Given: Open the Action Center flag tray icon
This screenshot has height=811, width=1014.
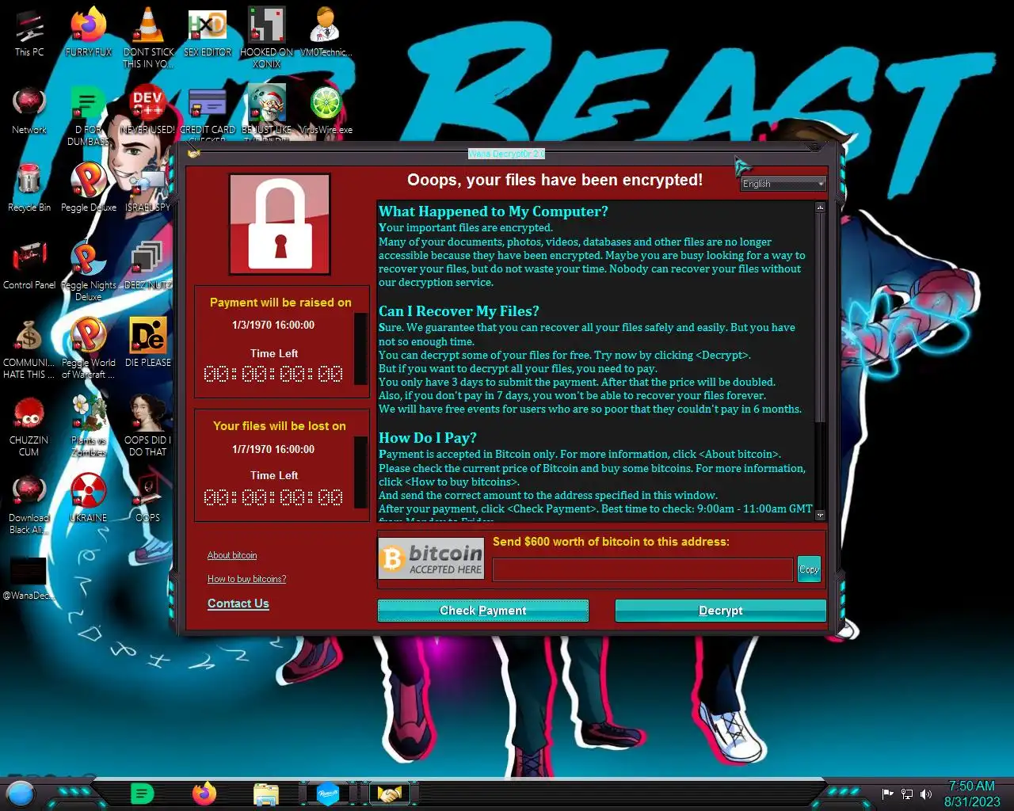Looking at the screenshot, I should point(888,794).
